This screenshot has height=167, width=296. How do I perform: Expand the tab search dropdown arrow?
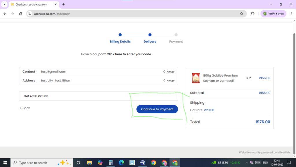(4, 4)
